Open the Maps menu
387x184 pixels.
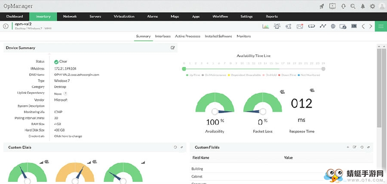point(175,16)
